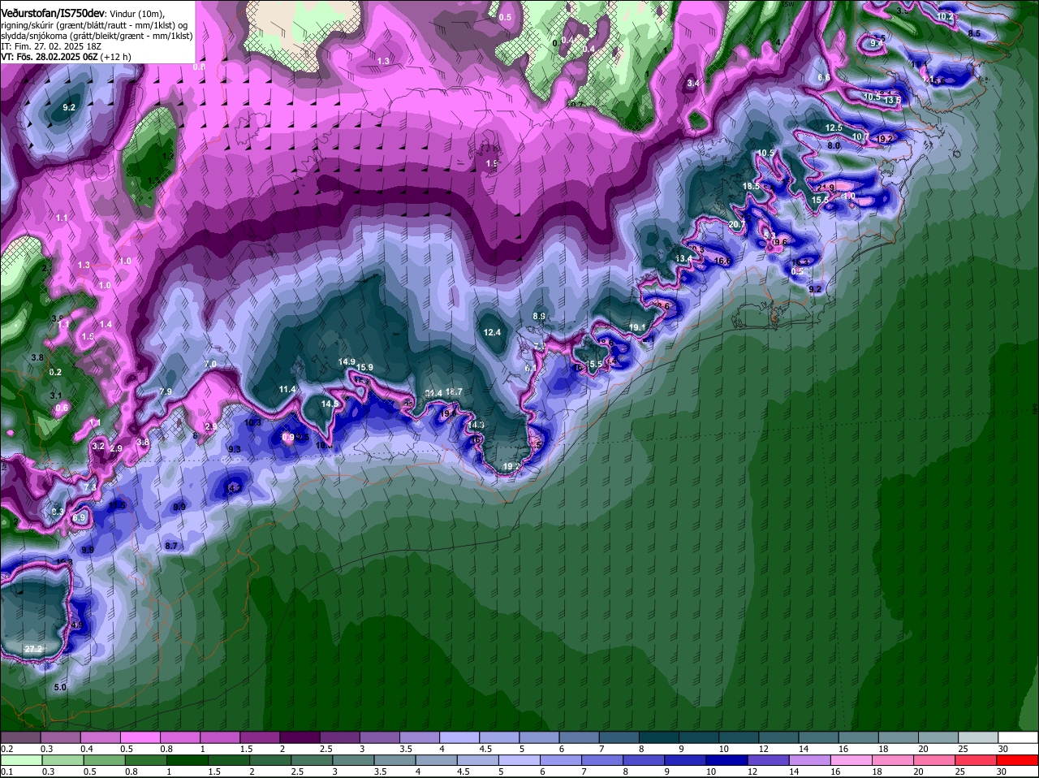The width and height of the screenshot is (1039, 778).
Task: Click the 16.6 value on the map
Action: 722,261
